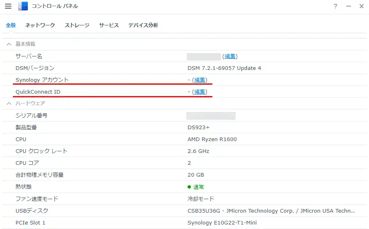Minimize the Control Panel window
369x229 pixels.
click(x=349, y=6)
